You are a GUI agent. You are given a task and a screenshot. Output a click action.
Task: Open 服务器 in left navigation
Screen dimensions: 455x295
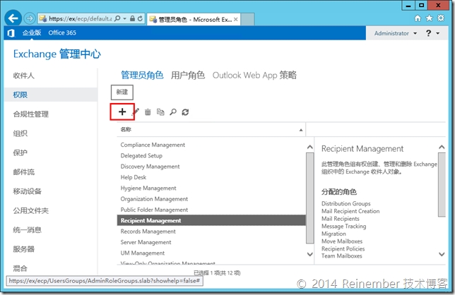pyautogui.click(x=24, y=249)
